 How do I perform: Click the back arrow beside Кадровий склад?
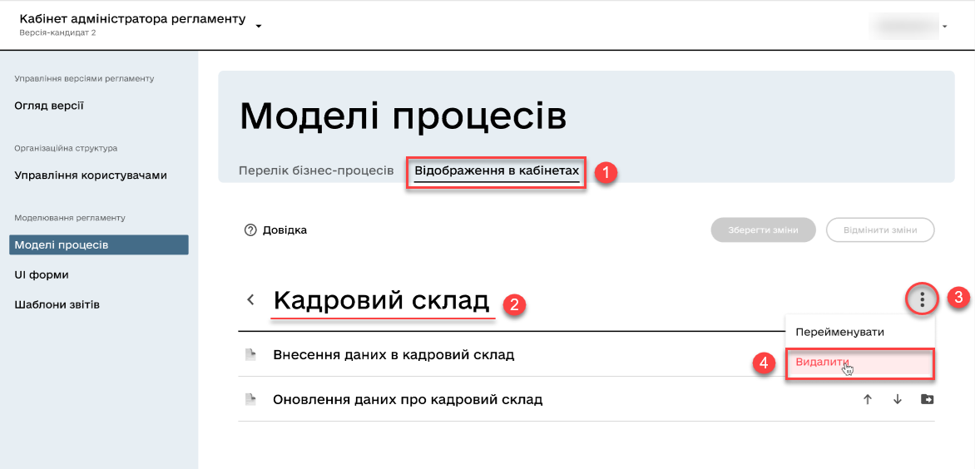coord(250,300)
